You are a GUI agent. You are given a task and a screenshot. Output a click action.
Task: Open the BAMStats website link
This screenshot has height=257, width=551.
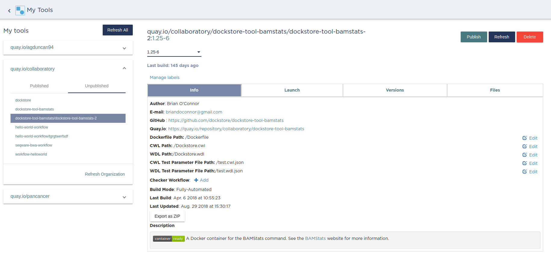[x=315, y=238]
